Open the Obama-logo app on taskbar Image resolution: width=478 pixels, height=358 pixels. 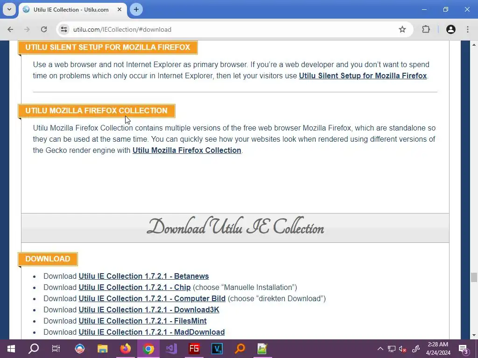[x=79, y=349]
